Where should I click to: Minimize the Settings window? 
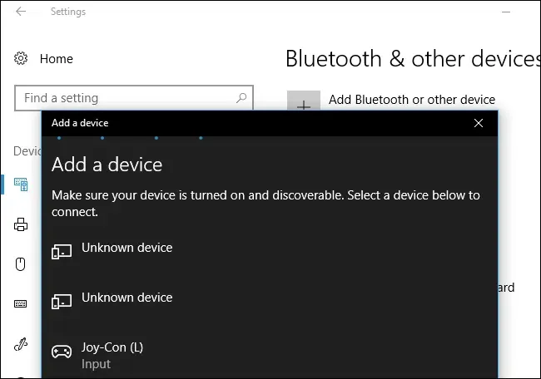[506, 12]
